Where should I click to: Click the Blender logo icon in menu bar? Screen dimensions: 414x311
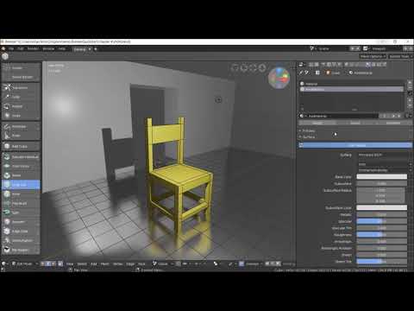3,48
